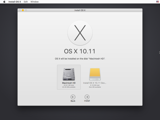Screen dimensions: 160x120
Task: Click the OS X 10.11 heading text
Action: click(80, 51)
